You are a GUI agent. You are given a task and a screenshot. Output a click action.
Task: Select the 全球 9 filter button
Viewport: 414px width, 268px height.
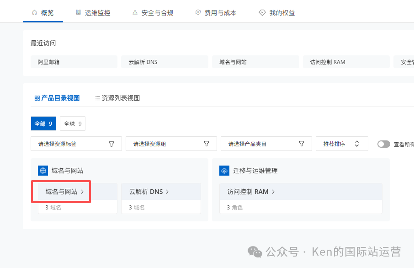coord(72,123)
